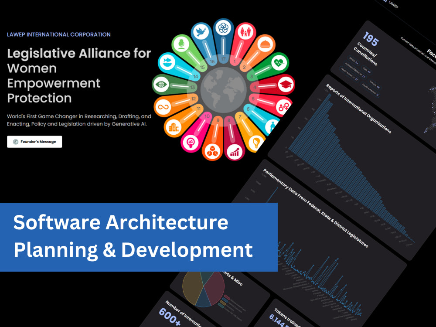The image size is (436, 327).
Task: Select the stacked cubes icon of goal 9
Action: 212,152
